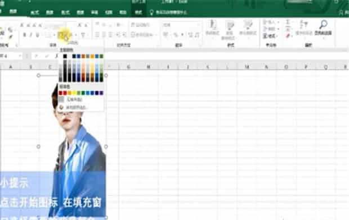Click the highlighted Fill Color bucket icon
349x220 pixels.
click(x=61, y=35)
